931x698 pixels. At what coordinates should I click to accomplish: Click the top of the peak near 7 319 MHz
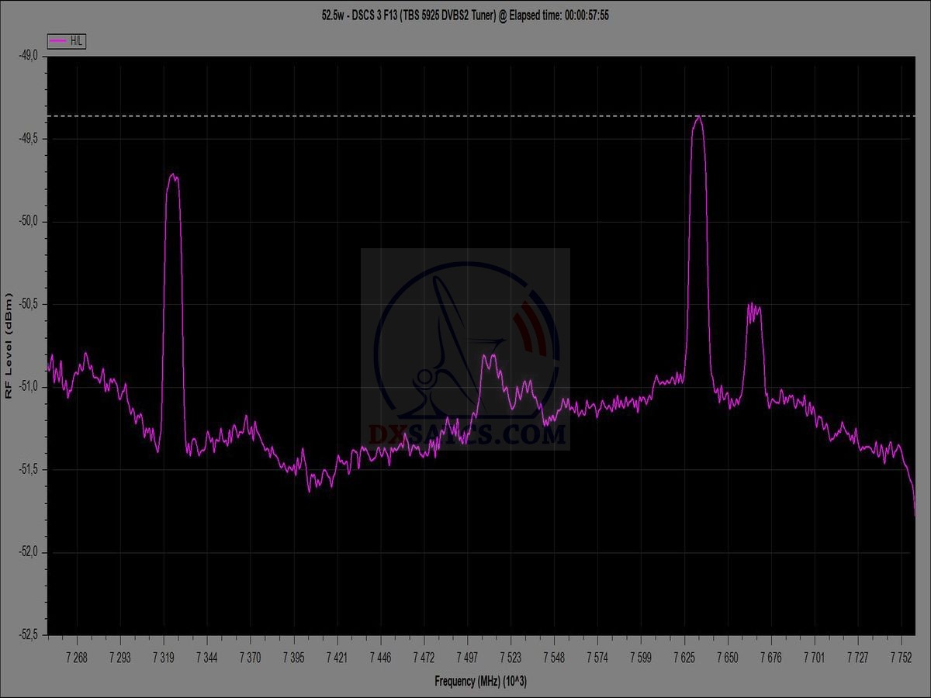pos(173,176)
